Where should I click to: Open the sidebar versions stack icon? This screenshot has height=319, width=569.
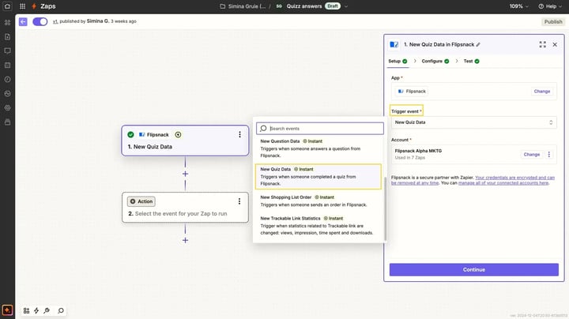[7, 122]
